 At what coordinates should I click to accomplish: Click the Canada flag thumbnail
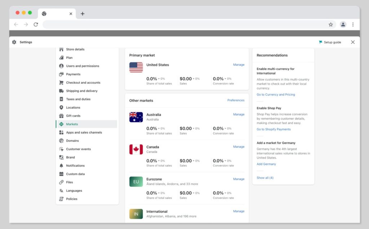(x=136, y=149)
